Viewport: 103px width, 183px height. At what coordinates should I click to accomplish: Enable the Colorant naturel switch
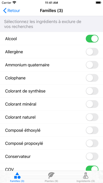(x=92, y=117)
